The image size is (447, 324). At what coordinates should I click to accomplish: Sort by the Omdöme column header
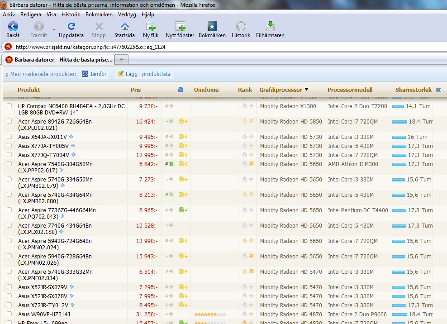(x=206, y=90)
